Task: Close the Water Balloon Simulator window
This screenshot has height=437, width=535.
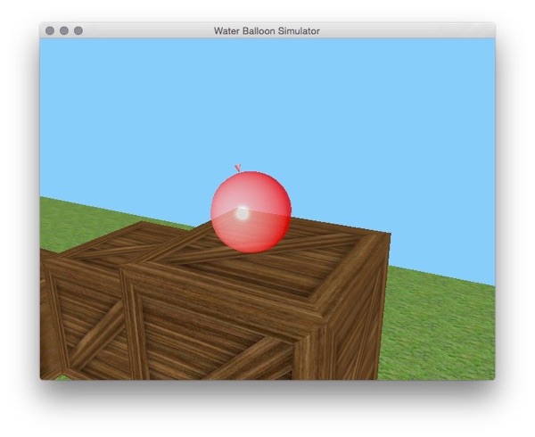Action: tap(50, 30)
